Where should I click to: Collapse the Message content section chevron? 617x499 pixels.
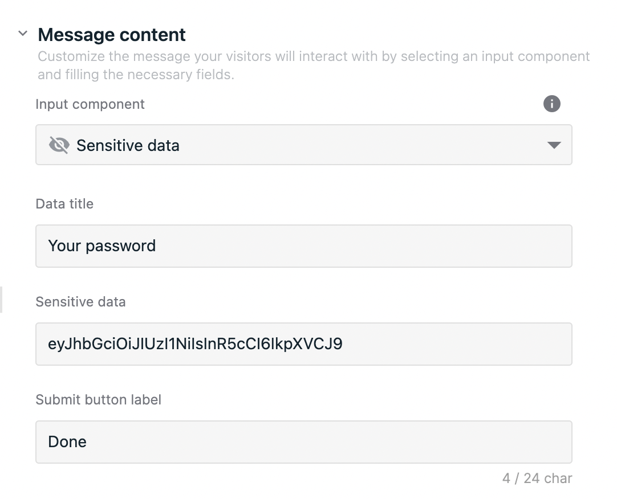(x=23, y=34)
